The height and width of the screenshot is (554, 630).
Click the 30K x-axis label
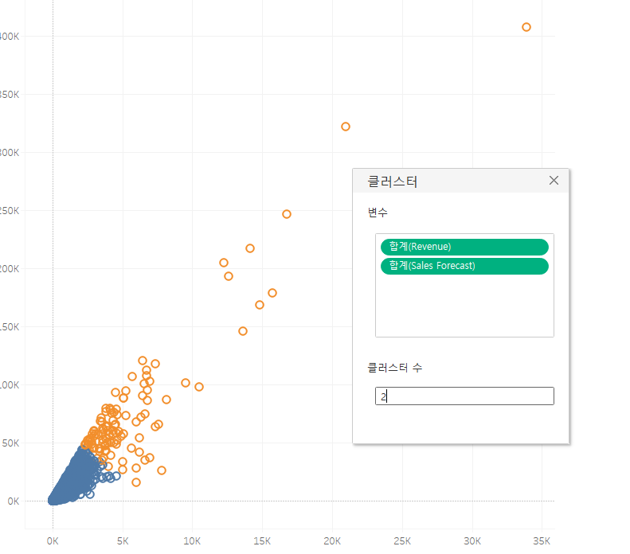(x=472, y=541)
